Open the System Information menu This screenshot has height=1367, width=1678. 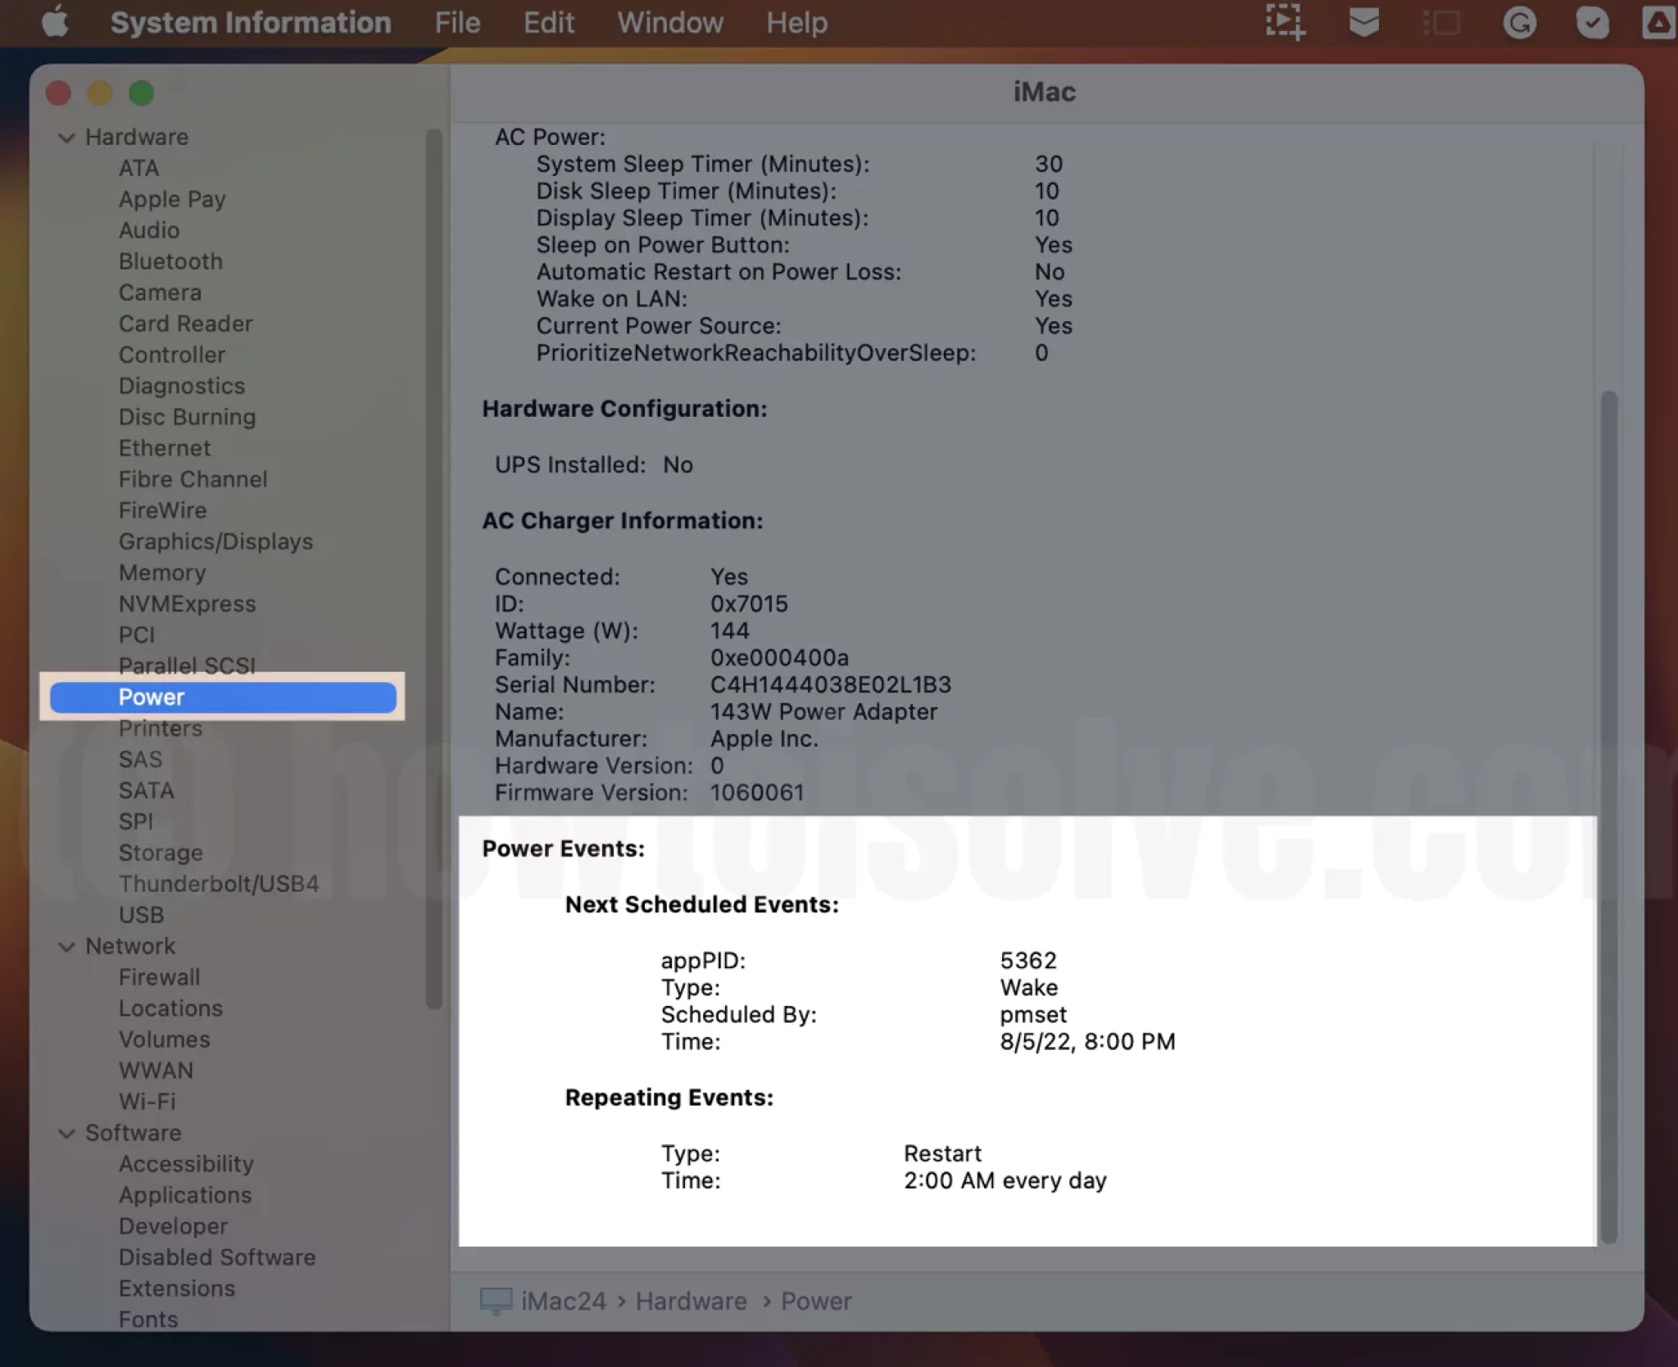coord(251,22)
